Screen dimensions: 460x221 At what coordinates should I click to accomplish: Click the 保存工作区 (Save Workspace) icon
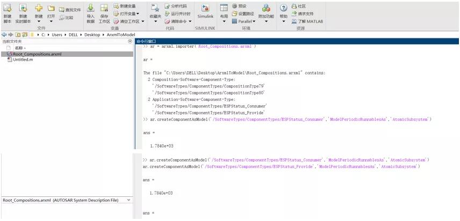tap(104, 8)
